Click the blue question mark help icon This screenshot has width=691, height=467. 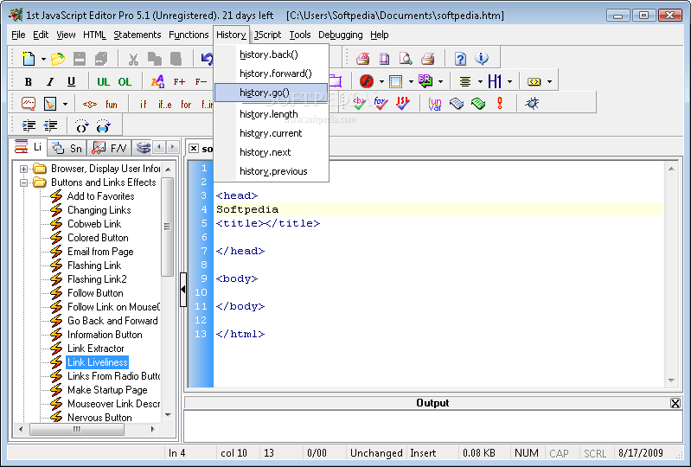[460, 58]
